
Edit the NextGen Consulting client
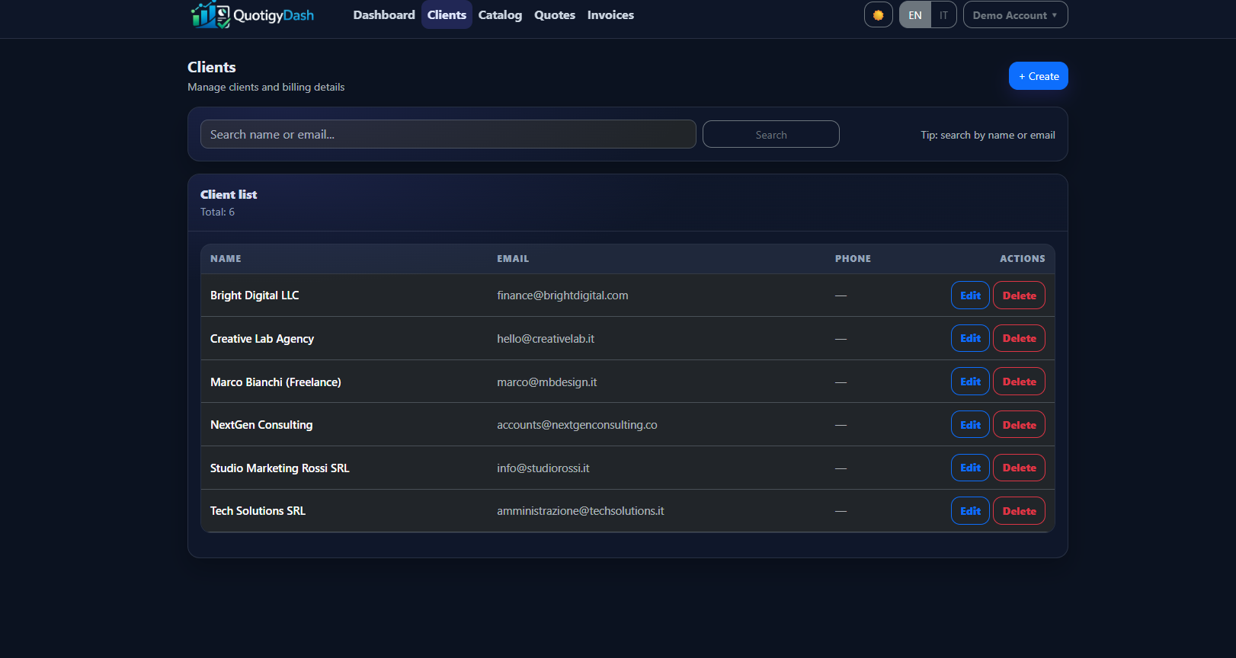coord(970,425)
